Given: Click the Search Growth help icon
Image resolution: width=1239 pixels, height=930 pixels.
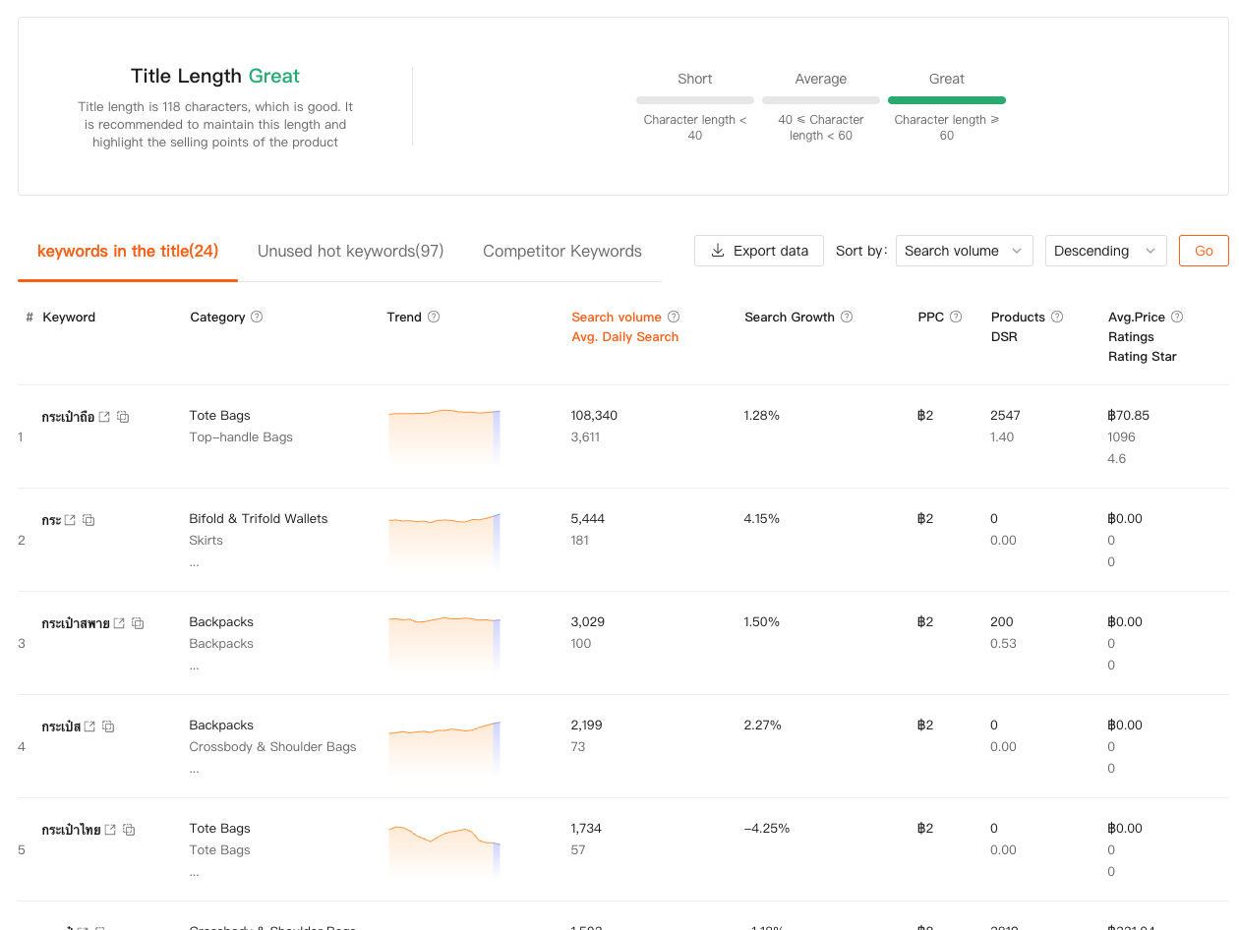Looking at the screenshot, I should pos(847,318).
